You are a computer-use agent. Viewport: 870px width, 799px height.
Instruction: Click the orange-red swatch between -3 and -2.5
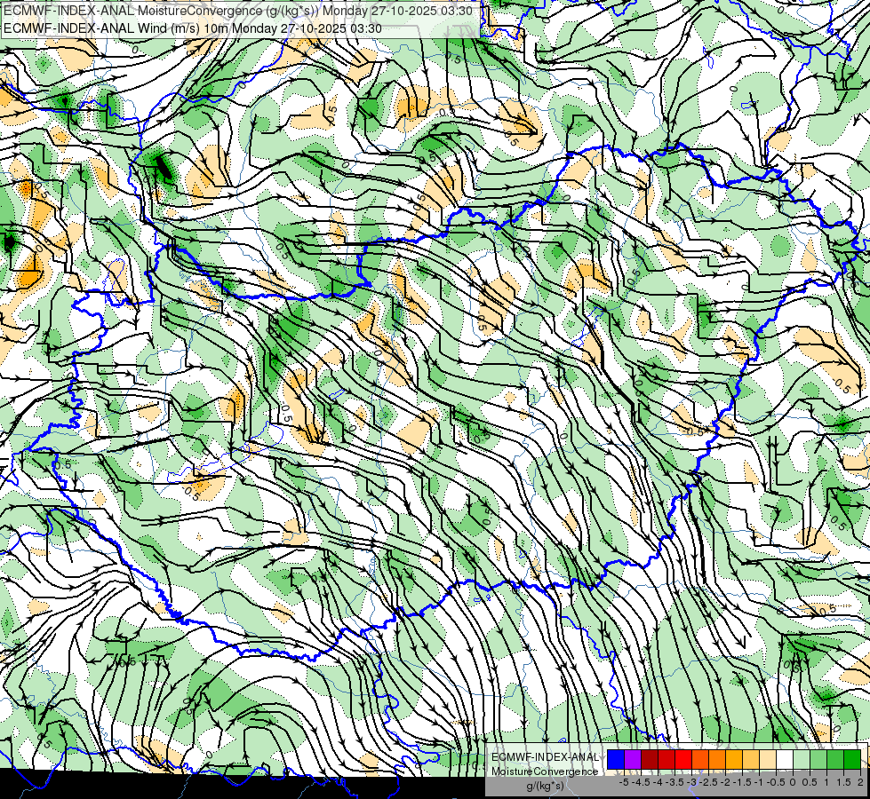(x=700, y=759)
